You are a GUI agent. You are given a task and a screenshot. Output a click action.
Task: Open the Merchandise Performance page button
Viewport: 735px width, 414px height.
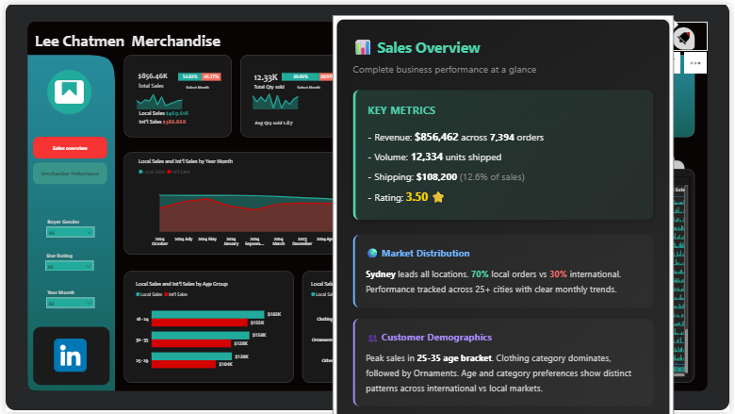pyautogui.click(x=70, y=174)
